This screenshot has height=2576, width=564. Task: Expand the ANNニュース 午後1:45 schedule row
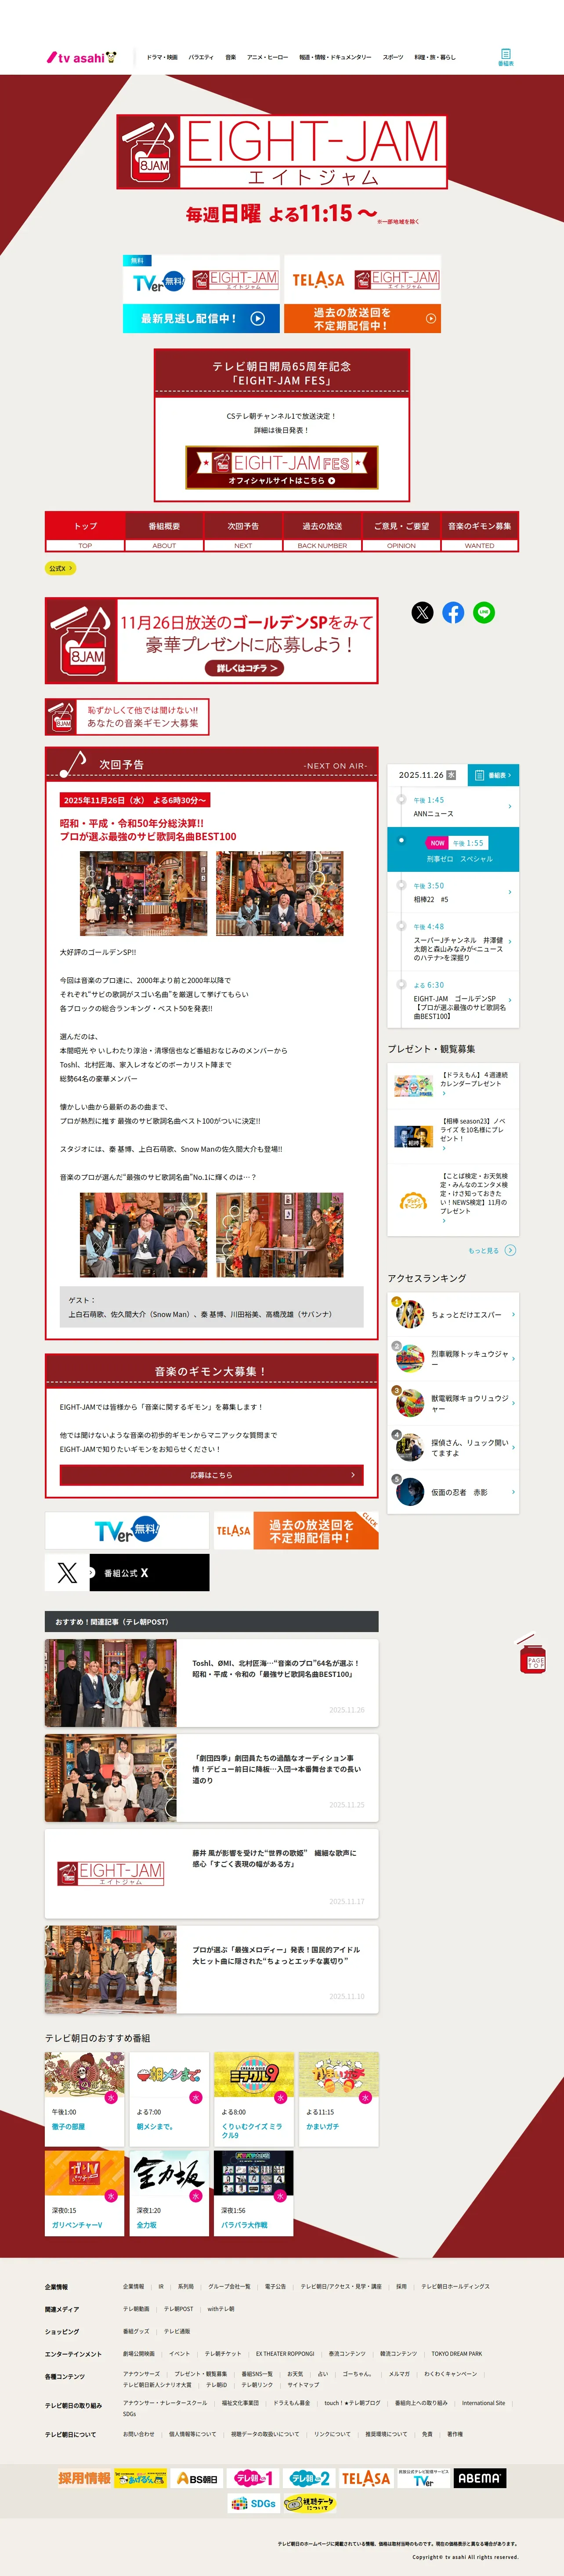point(453,807)
